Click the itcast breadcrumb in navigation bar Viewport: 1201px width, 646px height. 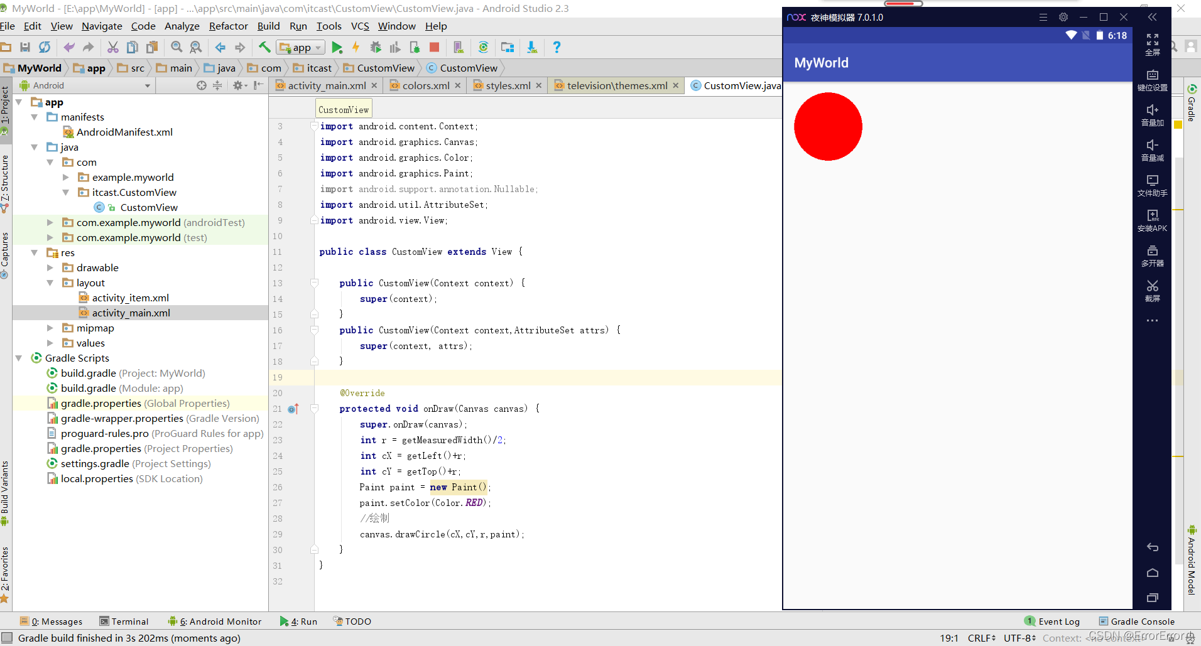pyautogui.click(x=313, y=68)
